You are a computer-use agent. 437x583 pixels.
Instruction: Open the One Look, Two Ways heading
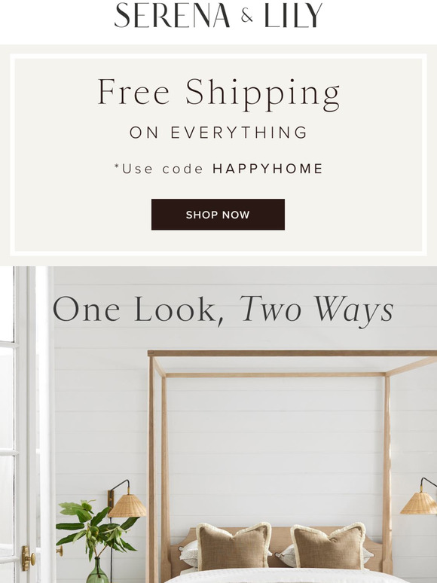click(x=223, y=310)
